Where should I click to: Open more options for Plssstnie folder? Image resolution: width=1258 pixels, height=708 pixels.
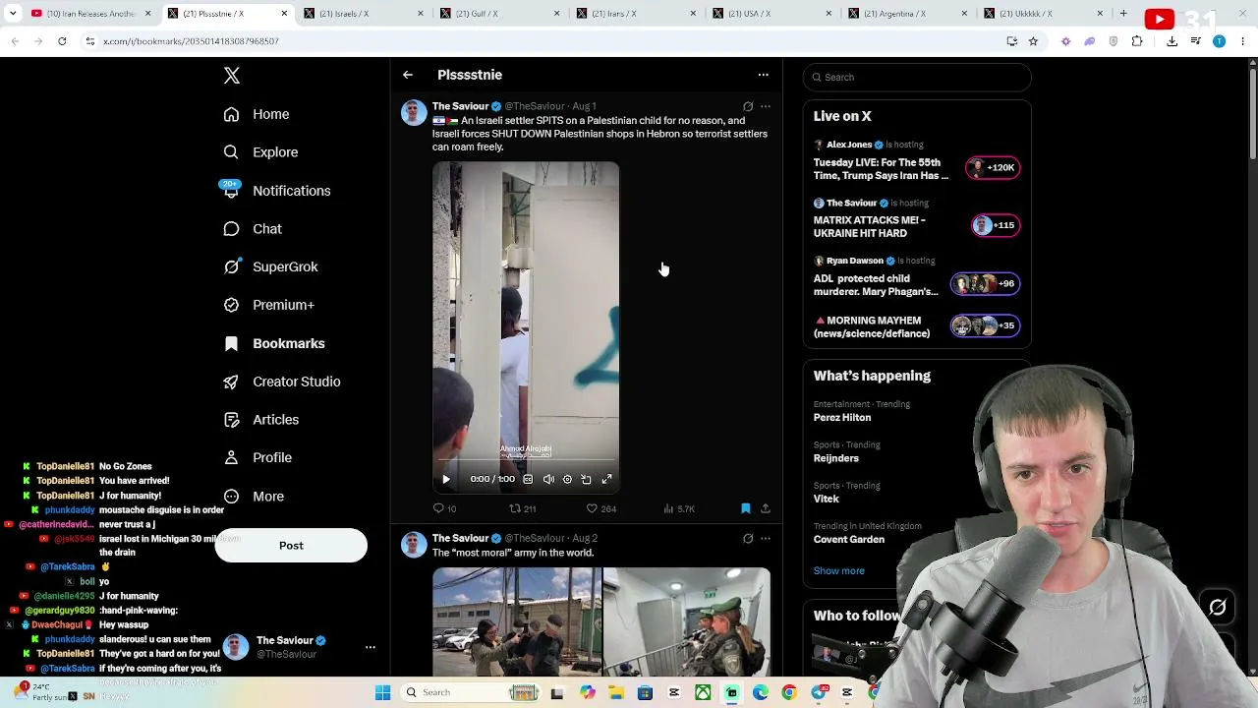(763, 75)
